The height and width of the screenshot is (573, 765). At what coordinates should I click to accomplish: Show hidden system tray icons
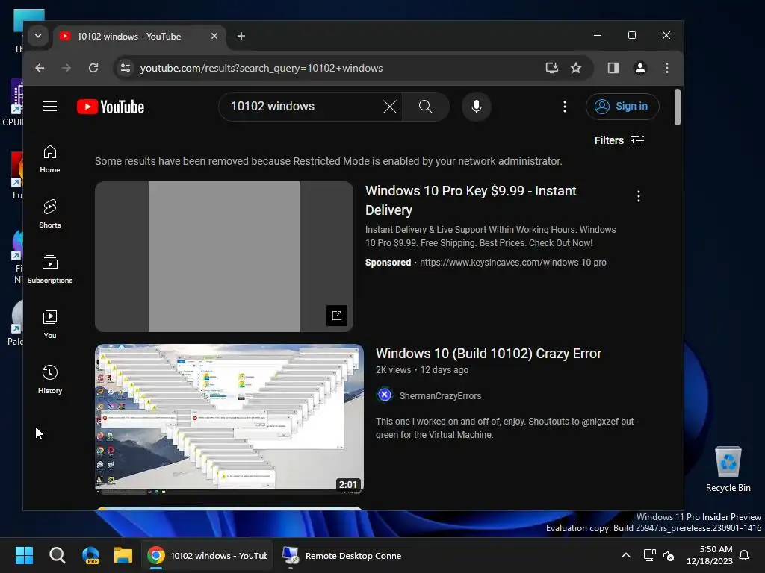(626, 555)
